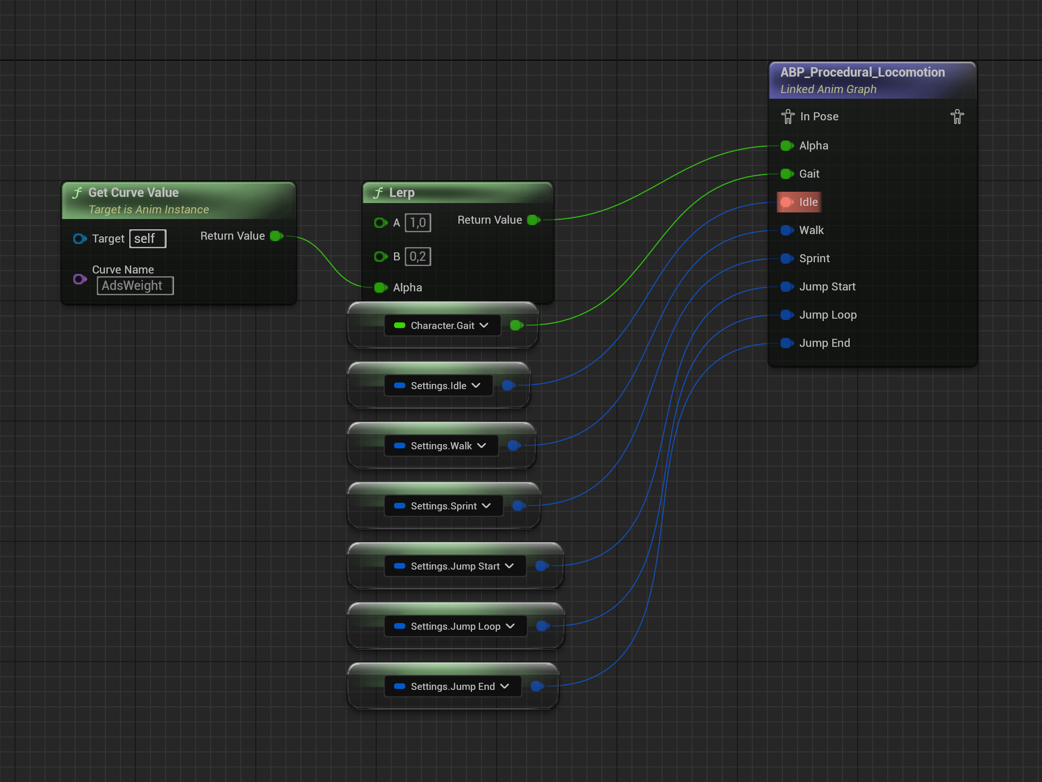Screen dimensions: 1042x782
Task: Click the Curve Name purple input pin
Action: tap(79, 279)
